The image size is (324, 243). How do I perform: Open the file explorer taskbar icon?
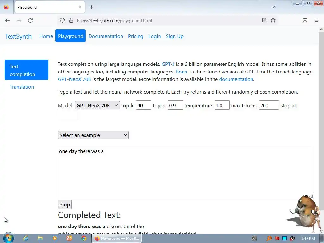40,238
